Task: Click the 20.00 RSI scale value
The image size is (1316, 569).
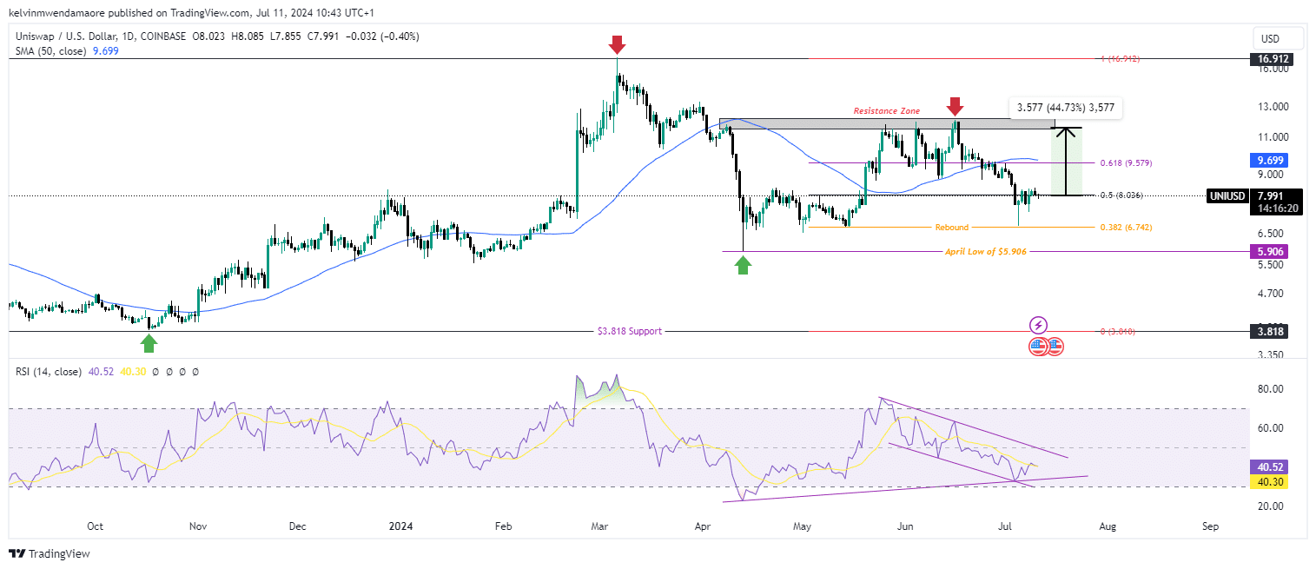Action: tap(1270, 506)
